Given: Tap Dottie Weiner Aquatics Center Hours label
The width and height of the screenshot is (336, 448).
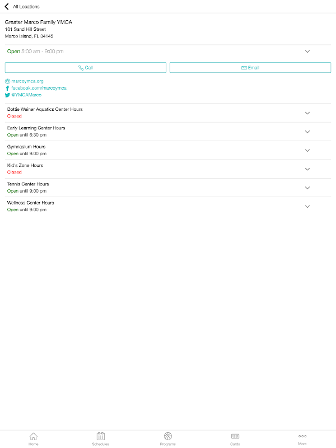Looking at the screenshot, I should pyautogui.click(x=45, y=109).
